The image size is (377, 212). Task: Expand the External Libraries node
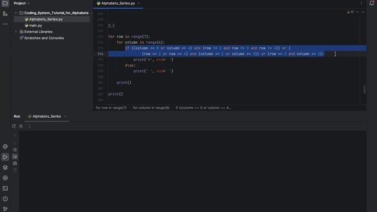[16, 32]
